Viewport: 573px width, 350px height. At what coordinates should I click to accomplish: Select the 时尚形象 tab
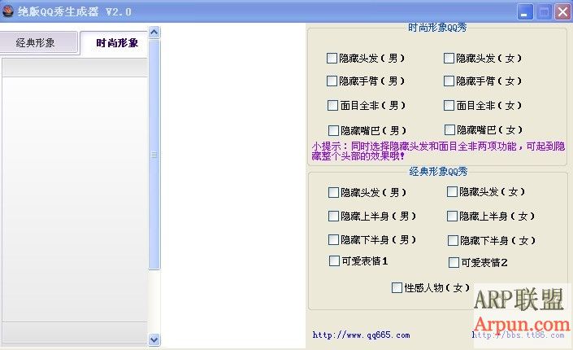(x=114, y=43)
